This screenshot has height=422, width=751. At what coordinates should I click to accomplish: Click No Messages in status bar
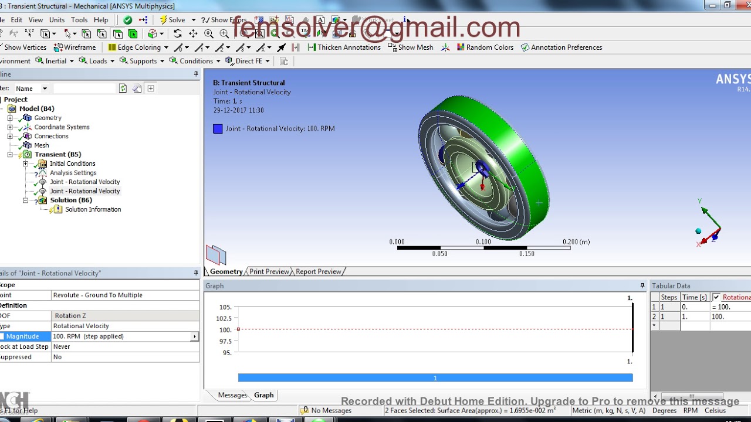(x=326, y=410)
